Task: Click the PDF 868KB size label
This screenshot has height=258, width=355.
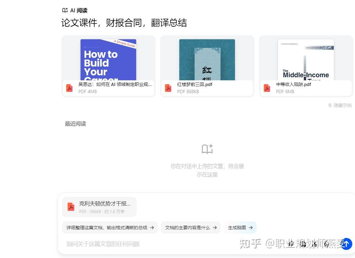Action: pyautogui.click(x=188, y=92)
